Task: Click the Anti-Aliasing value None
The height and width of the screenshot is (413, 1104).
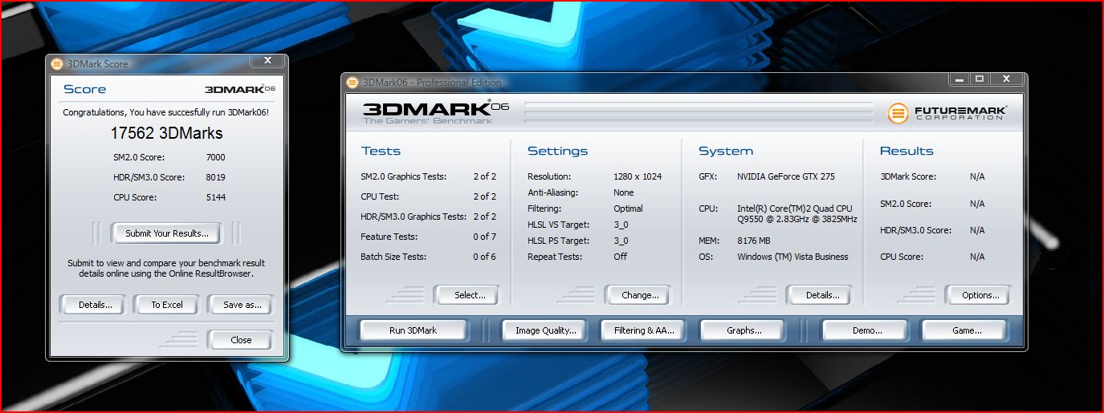Action: [624, 192]
